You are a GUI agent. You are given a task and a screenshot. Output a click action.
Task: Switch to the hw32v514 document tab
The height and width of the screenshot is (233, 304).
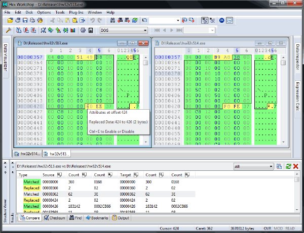point(27,154)
